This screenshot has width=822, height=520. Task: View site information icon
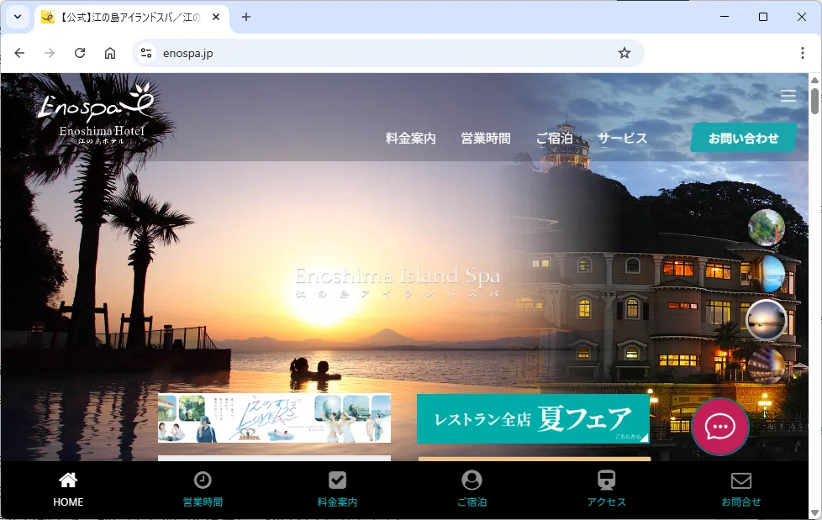pos(146,53)
